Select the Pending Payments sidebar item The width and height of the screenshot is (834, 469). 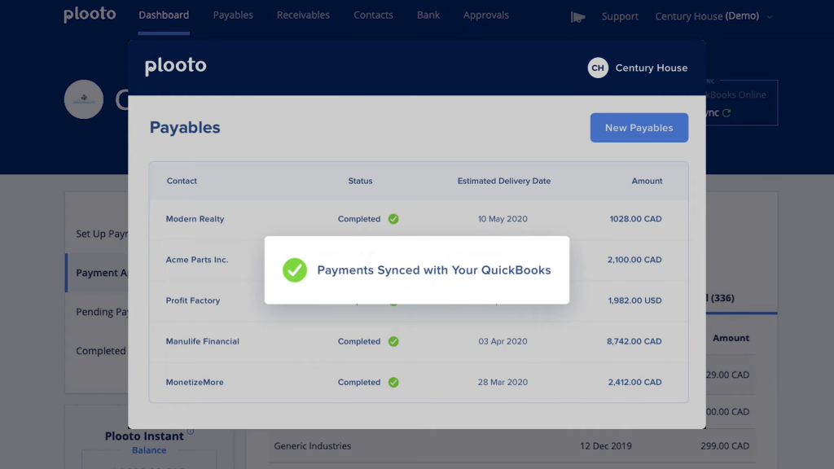pyautogui.click(x=102, y=312)
